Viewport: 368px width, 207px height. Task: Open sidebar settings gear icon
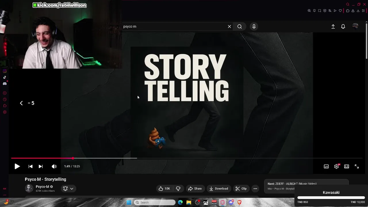tap(5, 112)
